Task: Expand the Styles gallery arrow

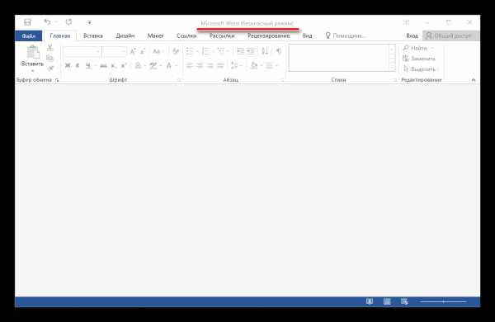Action: point(392,68)
